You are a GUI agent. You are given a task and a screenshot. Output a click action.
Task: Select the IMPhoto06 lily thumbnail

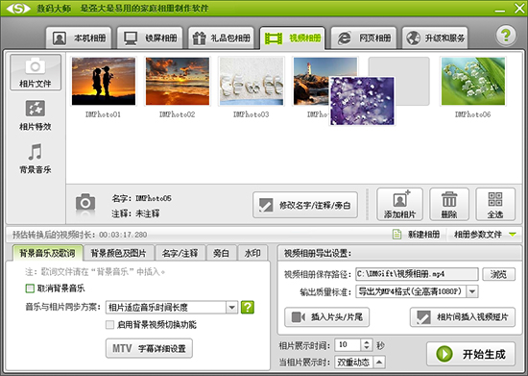click(472, 82)
